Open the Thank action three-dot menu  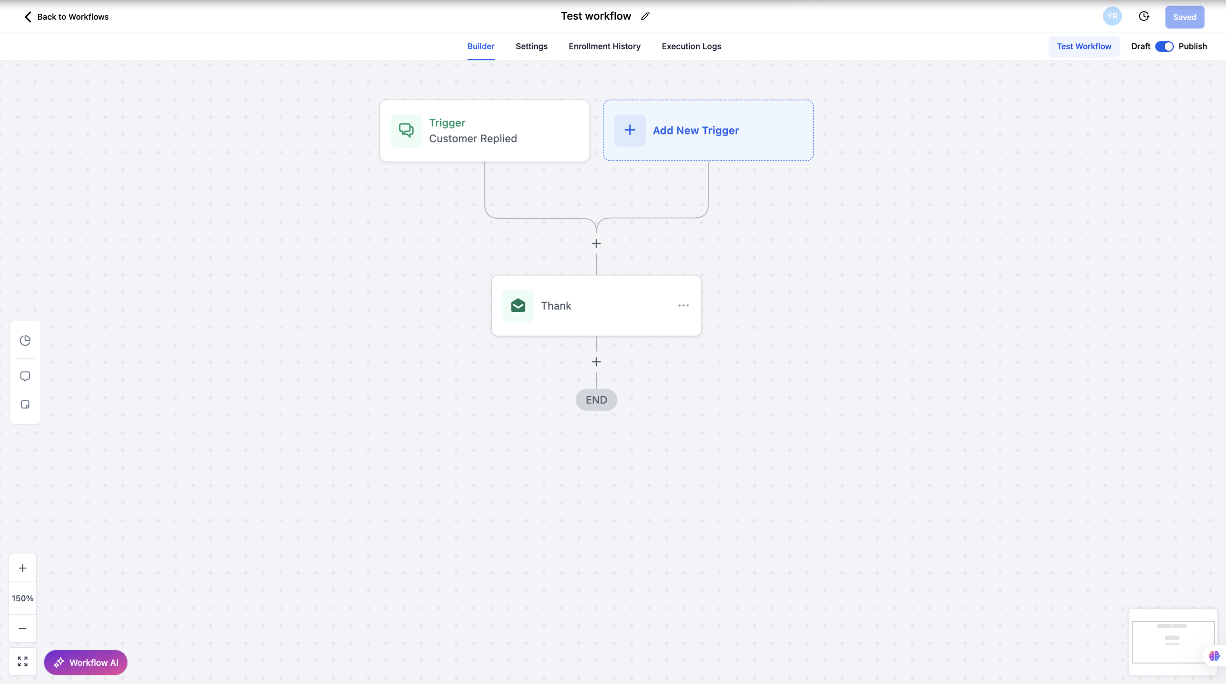tap(683, 305)
